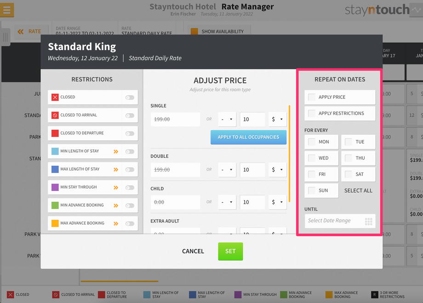Check the SUN day checkbox

(x=312, y=190)
